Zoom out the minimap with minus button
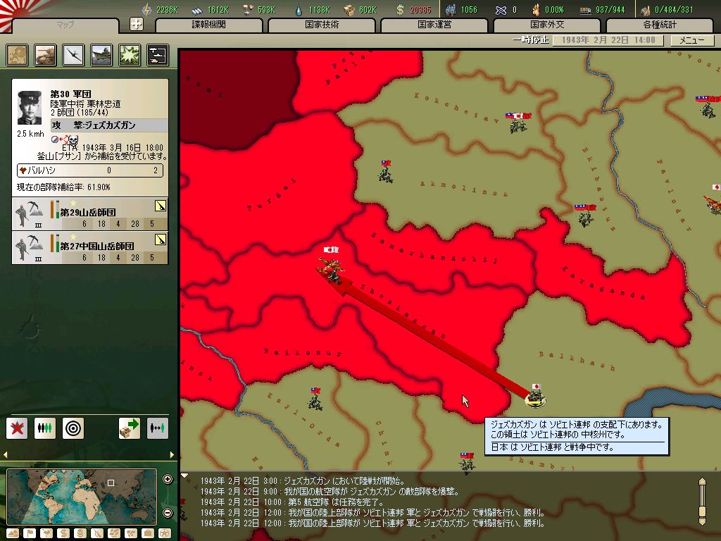 (x=168, y=513)
